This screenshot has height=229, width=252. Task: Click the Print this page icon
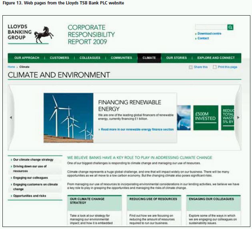[215, 67]
